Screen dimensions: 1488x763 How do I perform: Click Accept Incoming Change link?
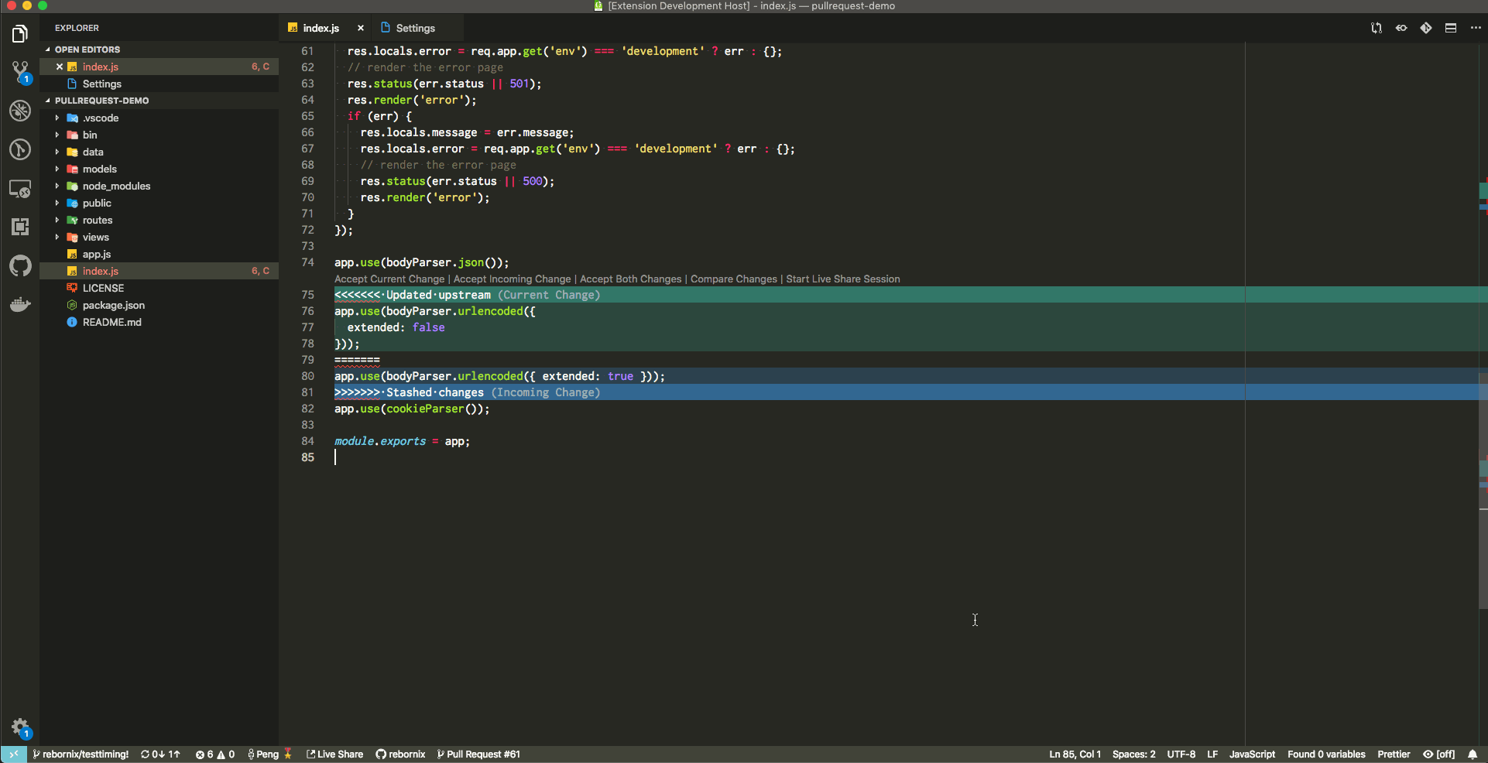[512, 279]
